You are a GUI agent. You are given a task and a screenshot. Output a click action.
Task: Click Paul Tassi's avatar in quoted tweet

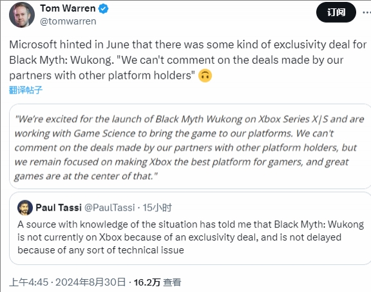(x=25, y=208)
